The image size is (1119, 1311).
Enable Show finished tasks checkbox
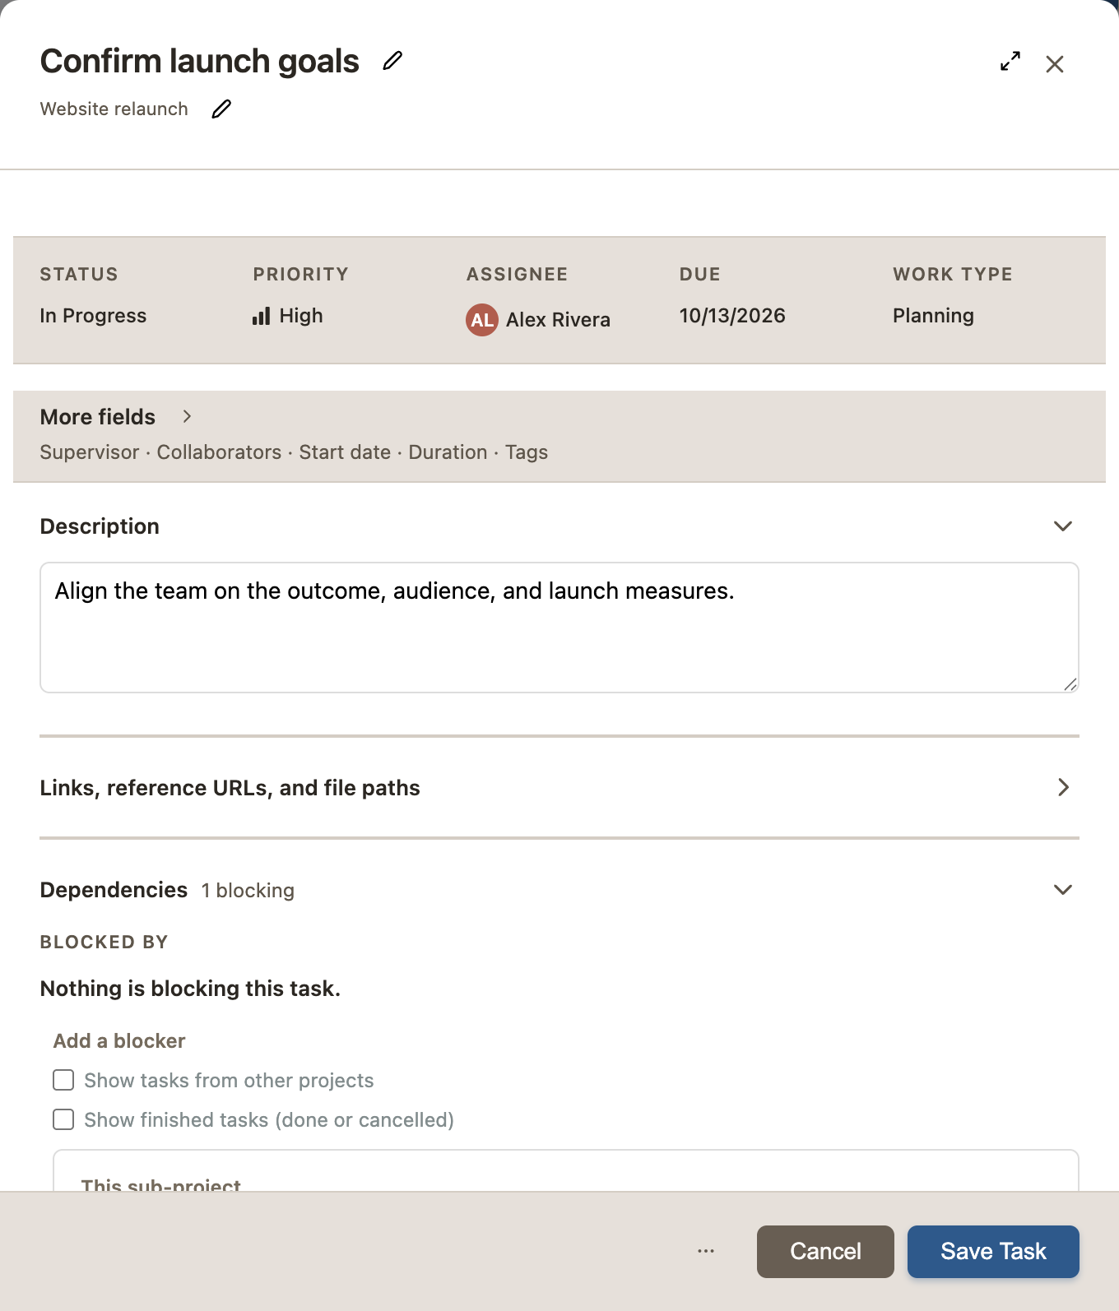click(63, 1119)
